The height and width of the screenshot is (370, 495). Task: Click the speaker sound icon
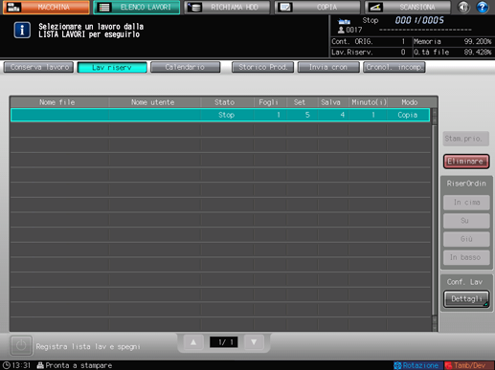pyautogui.click(x=463, y=7)
